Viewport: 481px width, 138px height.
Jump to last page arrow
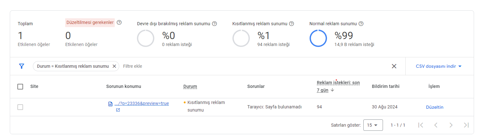(x=466, y=125)
